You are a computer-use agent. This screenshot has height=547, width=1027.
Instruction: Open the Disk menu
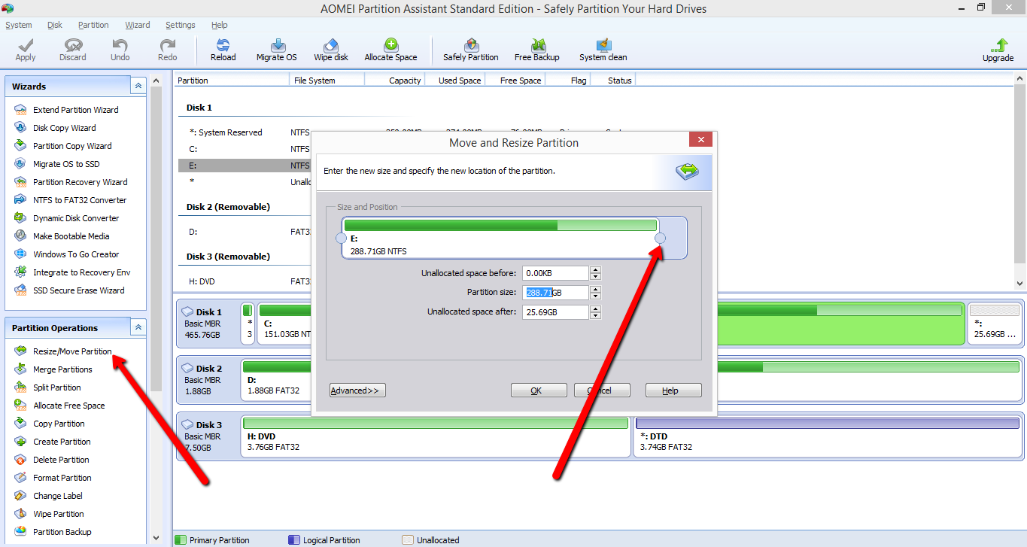point(55,25)
